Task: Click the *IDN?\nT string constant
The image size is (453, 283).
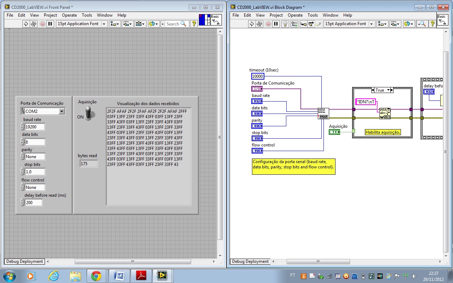Action: 366,102
